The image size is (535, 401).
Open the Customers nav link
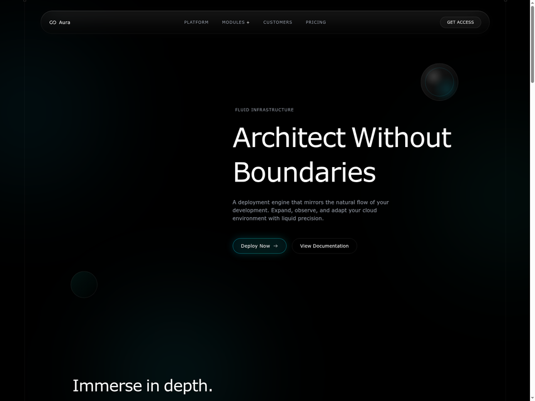tap(278, 22)
